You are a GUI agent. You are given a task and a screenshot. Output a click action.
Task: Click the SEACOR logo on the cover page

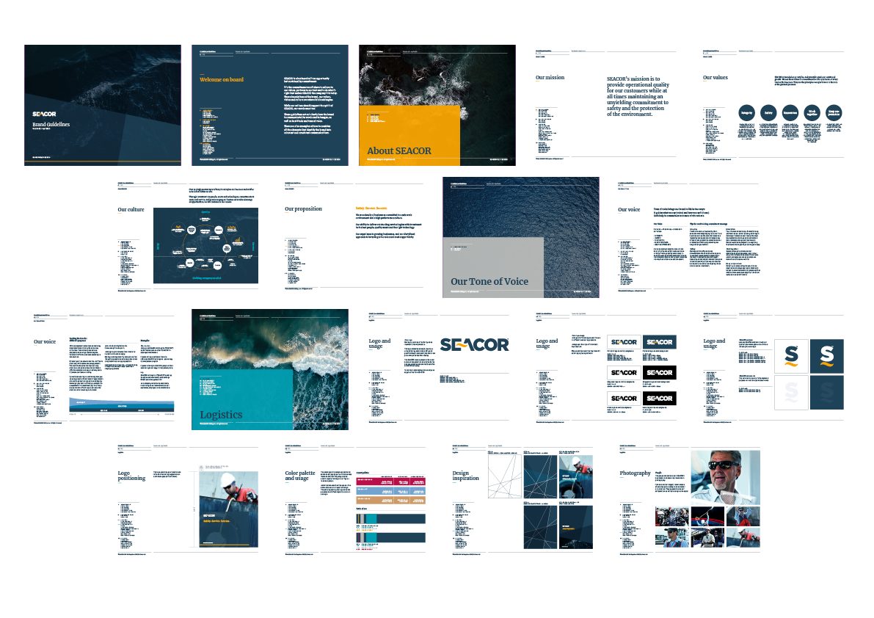click(44, 114)
